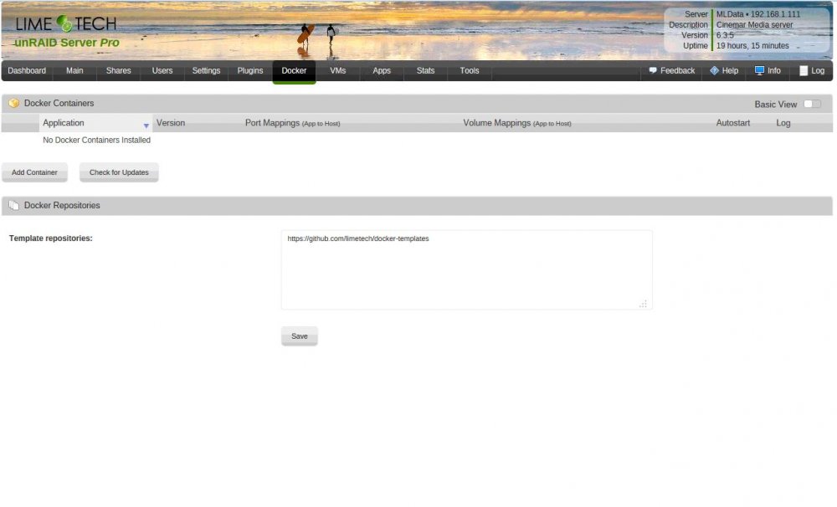Click description 'Cinemar Media server'
Screen dimensions: 837x507
(754, 24)
